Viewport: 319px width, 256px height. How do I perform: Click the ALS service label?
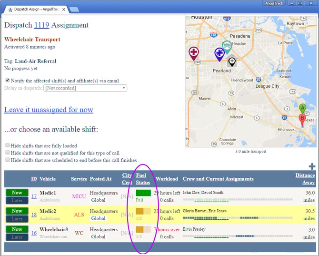[x=79, y=215]
